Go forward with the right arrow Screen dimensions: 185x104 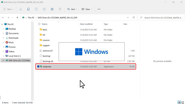(x=8, y=18)
